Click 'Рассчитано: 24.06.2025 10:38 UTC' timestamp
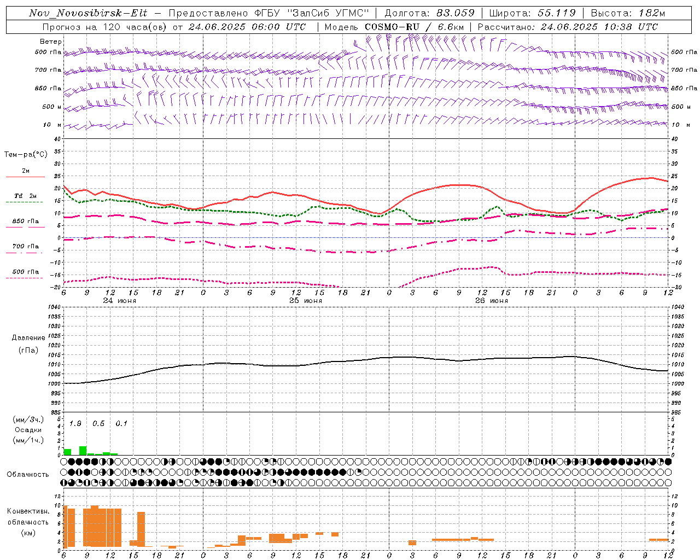 [568, 27]
